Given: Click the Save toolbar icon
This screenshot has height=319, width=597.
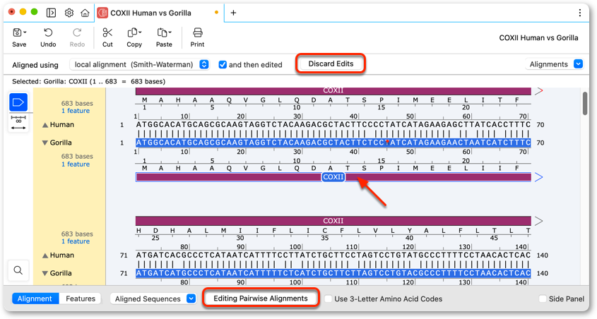Looking at the screenshot, I should click(19, 37).
